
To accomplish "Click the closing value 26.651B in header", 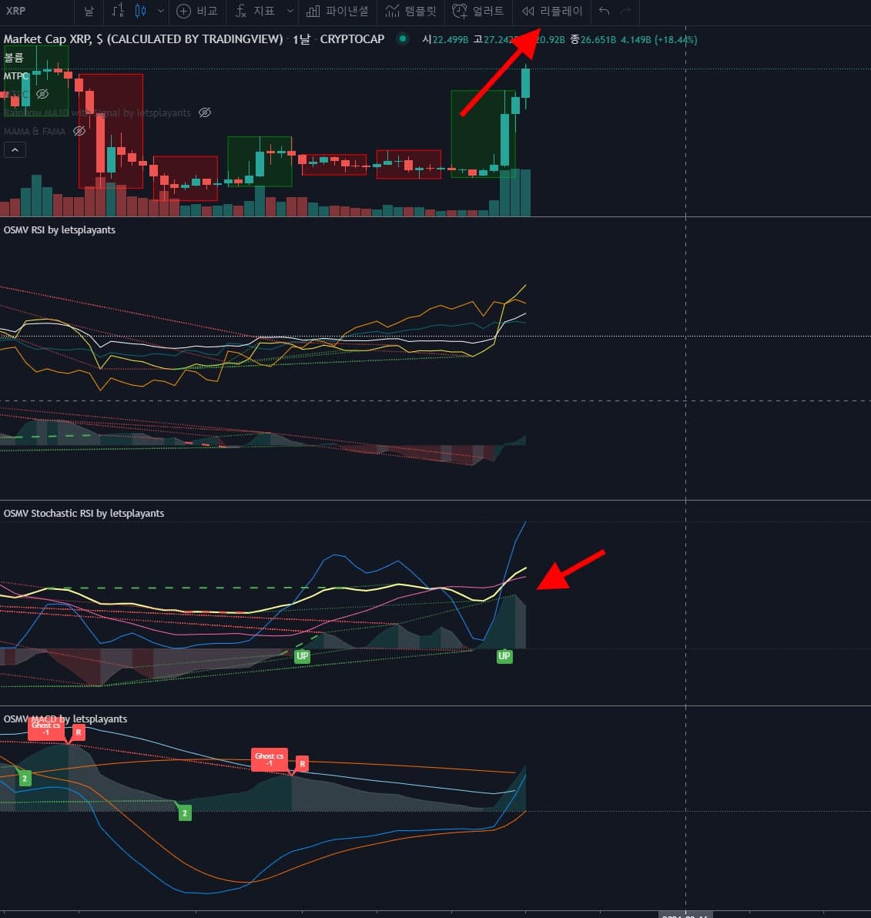I will [598, 40].
